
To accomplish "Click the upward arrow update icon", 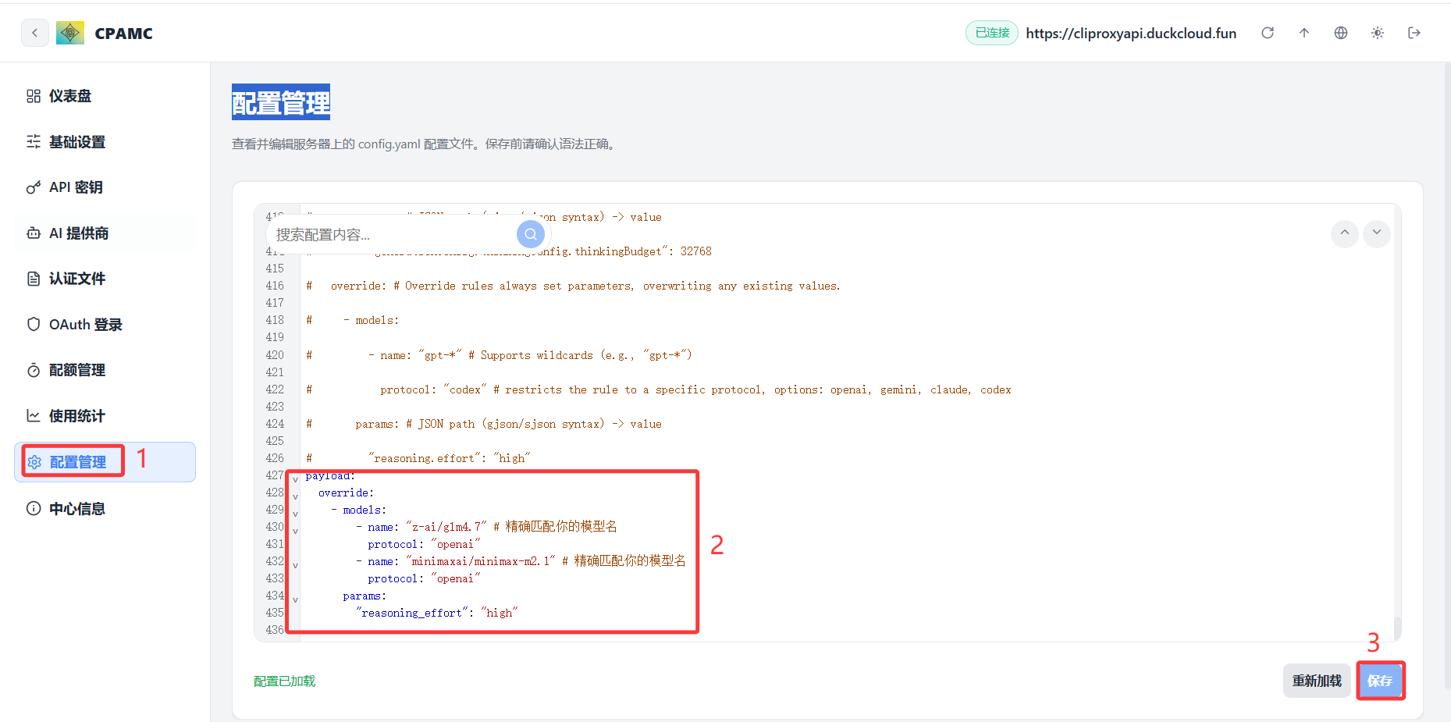I will pos(1304,33).
